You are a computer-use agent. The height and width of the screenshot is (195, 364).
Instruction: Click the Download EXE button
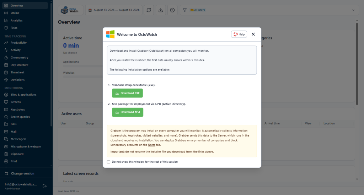pyautogui.click(x=128, y=93)
